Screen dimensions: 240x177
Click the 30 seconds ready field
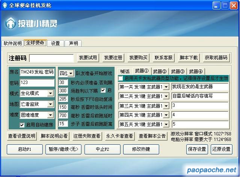[63, 82]
